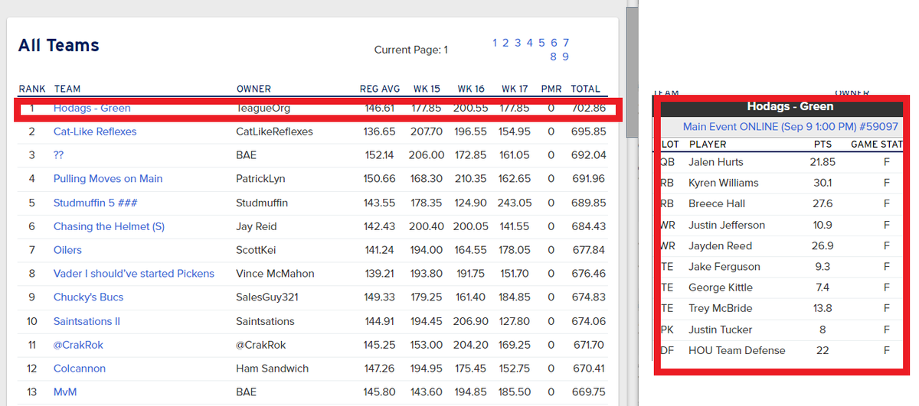Open the ?? team link

click(59, 155)
